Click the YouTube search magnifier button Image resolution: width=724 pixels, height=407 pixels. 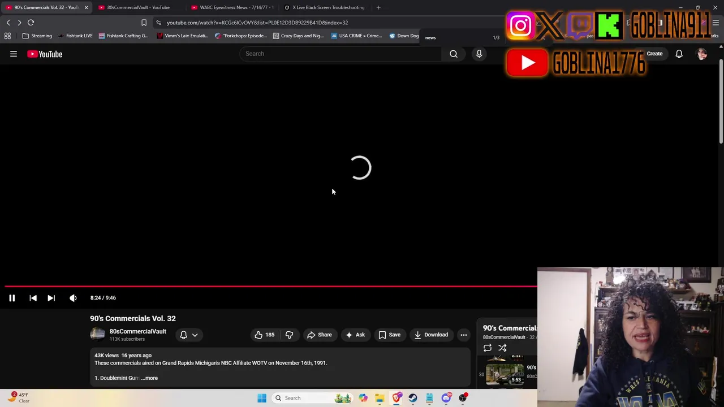coord(454,54)
